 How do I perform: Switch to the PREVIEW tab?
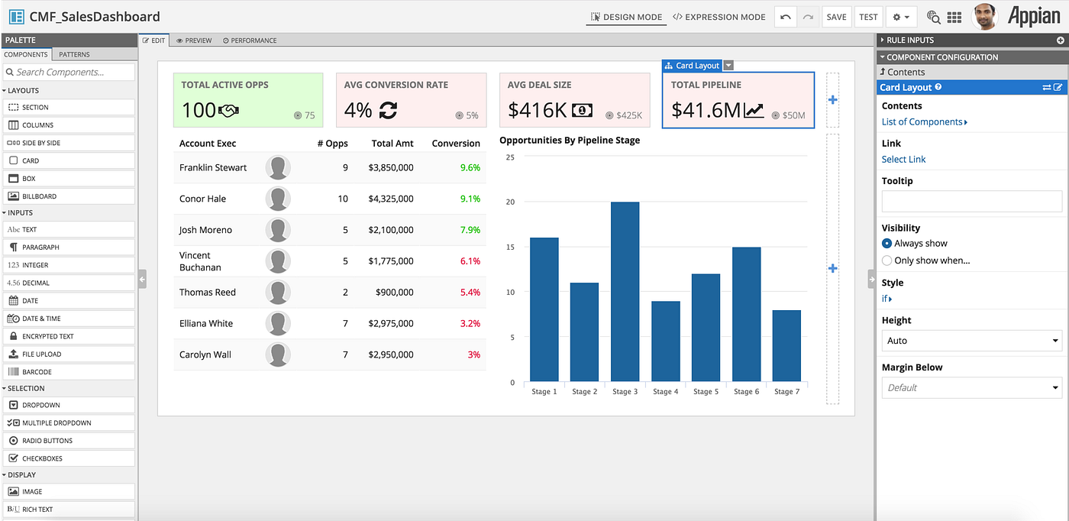[x=194, y=40]
